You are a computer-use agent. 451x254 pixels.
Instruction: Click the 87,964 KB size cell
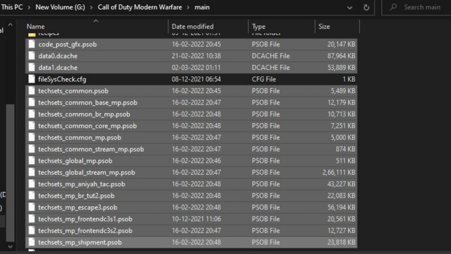coord(341,56)
